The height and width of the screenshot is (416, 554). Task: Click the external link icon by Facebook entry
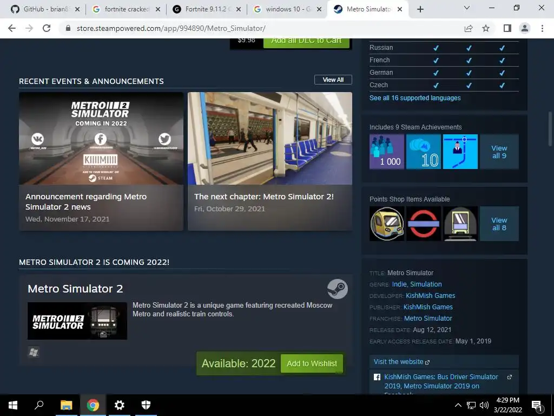tap(510, 377)
